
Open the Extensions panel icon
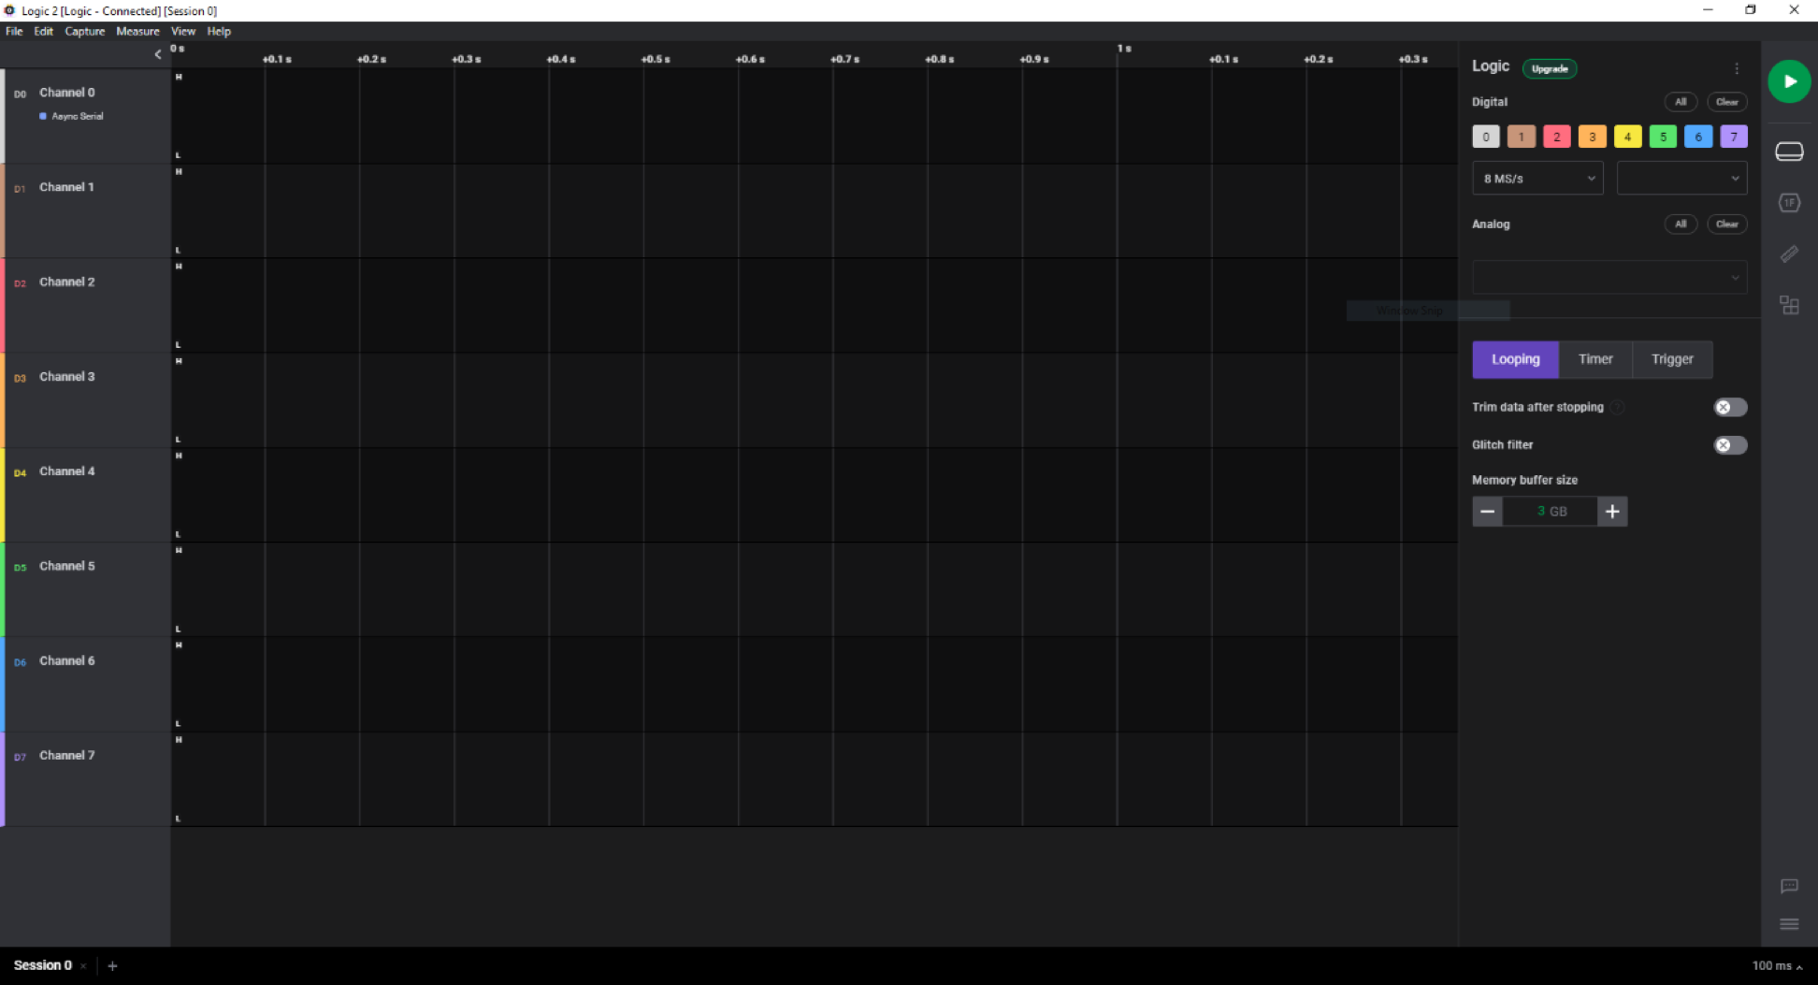click(x=1789, y=305)
